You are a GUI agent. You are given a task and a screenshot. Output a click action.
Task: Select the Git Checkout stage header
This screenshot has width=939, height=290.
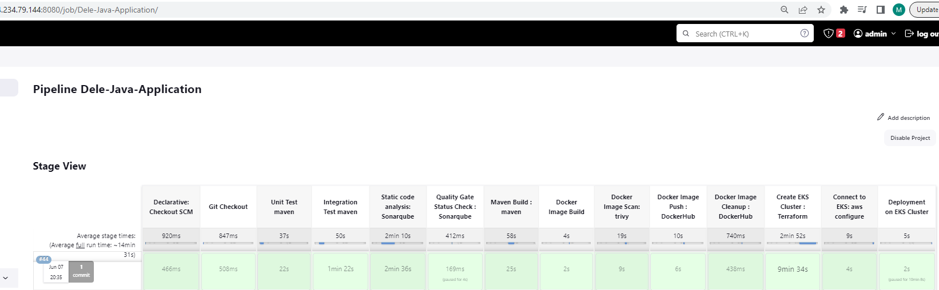[228, 207]
